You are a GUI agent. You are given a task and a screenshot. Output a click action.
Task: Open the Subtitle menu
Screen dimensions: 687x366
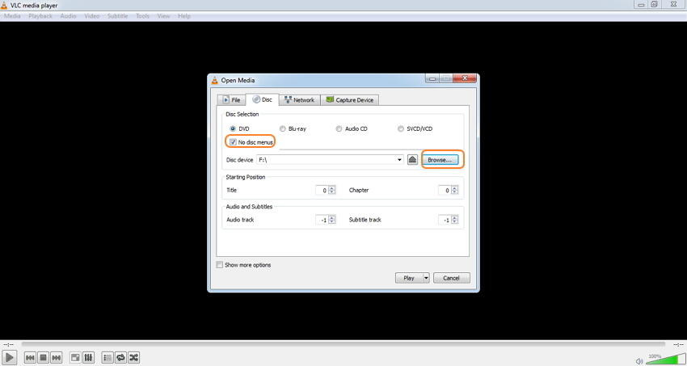pyautogui.click(x=117, y=16)
